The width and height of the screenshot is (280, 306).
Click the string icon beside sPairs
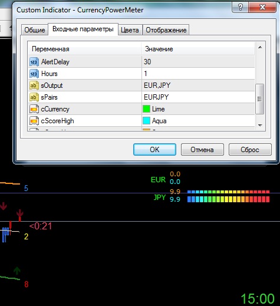[34, 97]
